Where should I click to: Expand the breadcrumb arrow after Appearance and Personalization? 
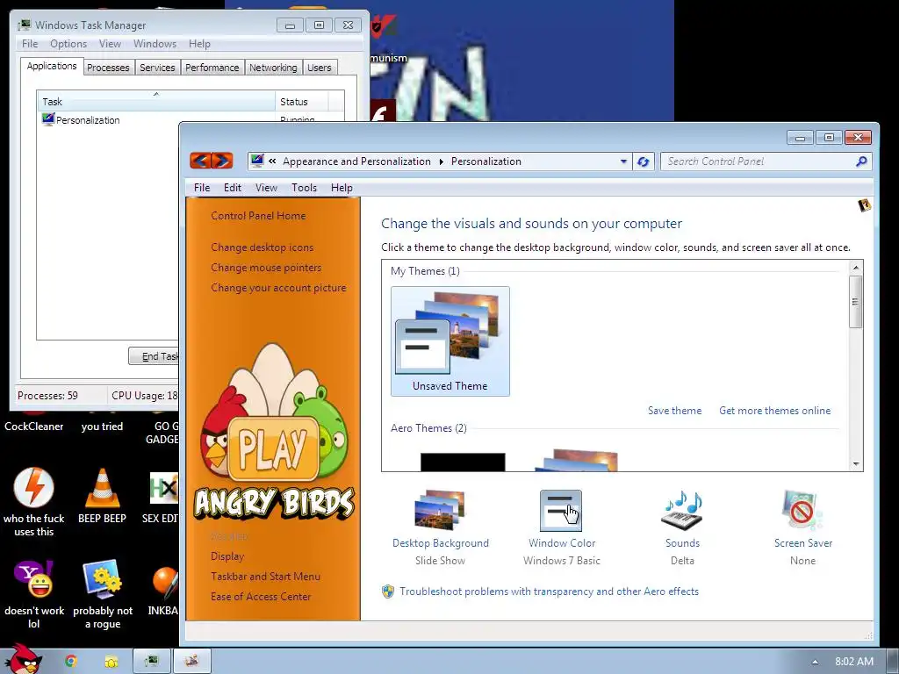(x=441, y=161)
